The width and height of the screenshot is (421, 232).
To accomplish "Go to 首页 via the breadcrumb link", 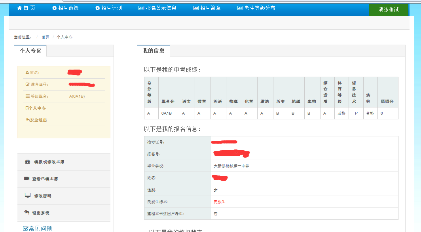I will (x=46, y=37).
